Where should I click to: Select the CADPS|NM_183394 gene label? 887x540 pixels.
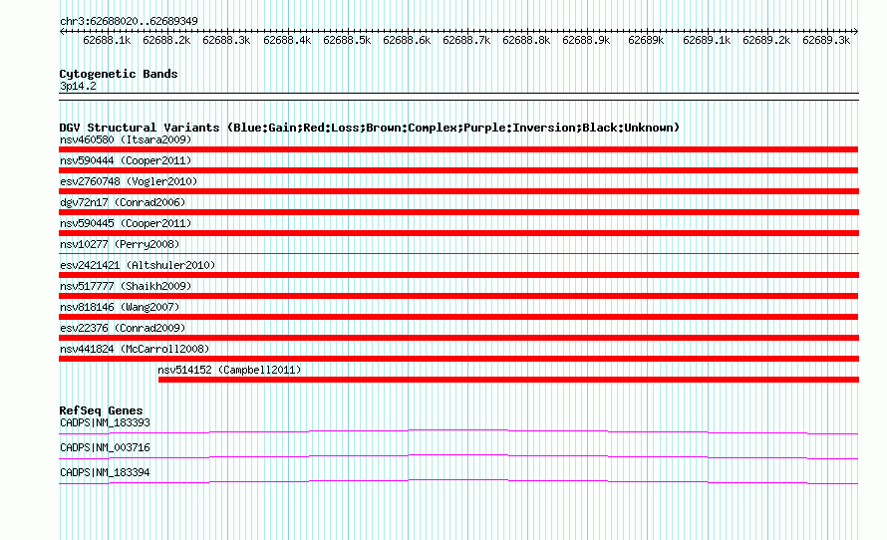point(106,472)
